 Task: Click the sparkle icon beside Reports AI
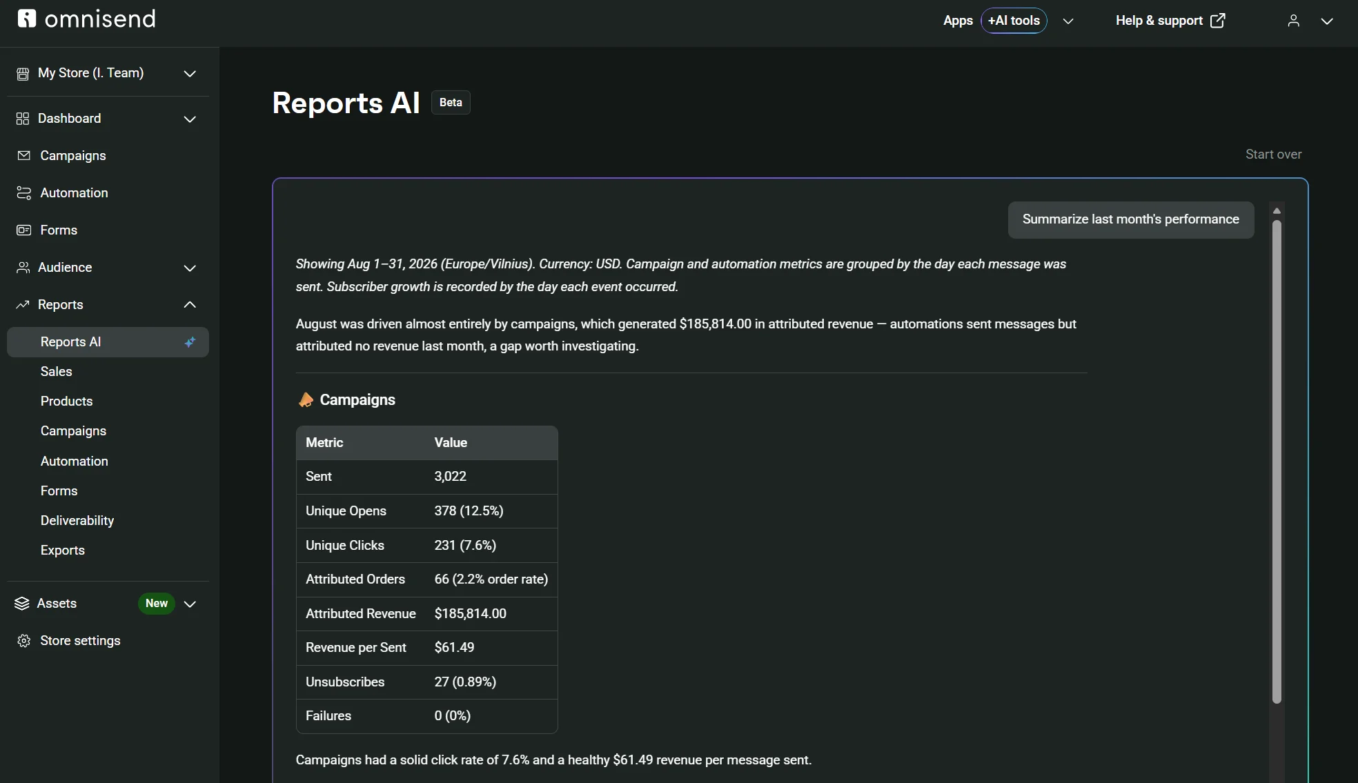click(x=190, y=342)
